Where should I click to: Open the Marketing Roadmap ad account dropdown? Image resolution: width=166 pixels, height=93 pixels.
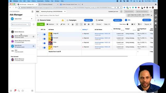[x=53, y=11]
